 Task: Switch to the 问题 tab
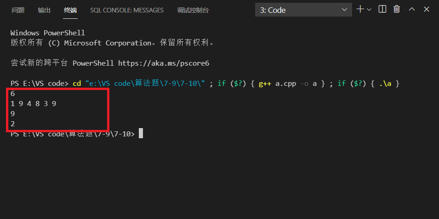click(x=17, y=10)
